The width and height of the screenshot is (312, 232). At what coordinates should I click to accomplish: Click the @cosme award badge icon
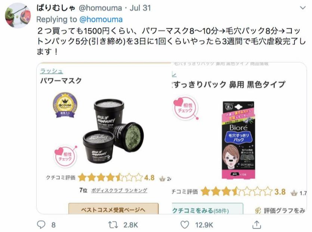pyautogui.click(x=65, y=105)
